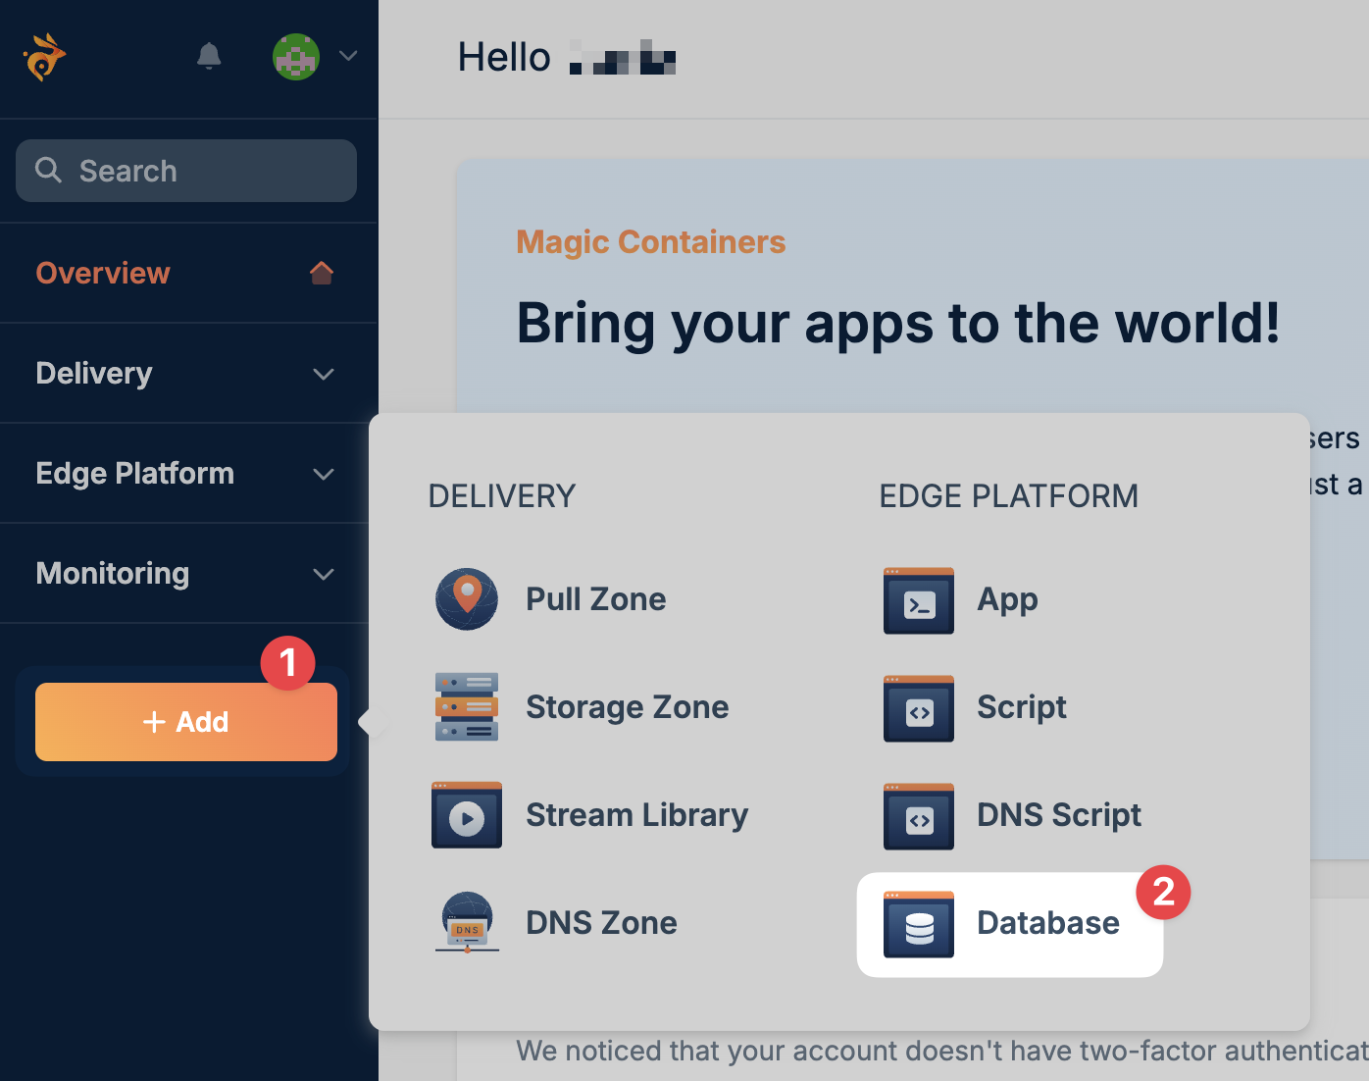Select the Database option
The height and width of the screenshot is (1081, 1369).
click(1048, 923)
